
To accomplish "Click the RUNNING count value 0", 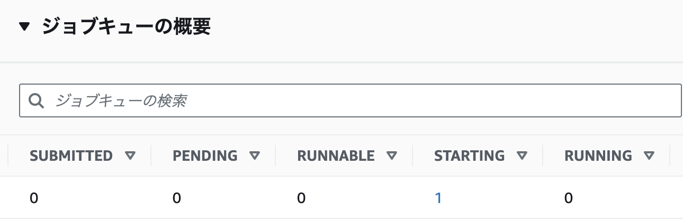I will point(569,198).
